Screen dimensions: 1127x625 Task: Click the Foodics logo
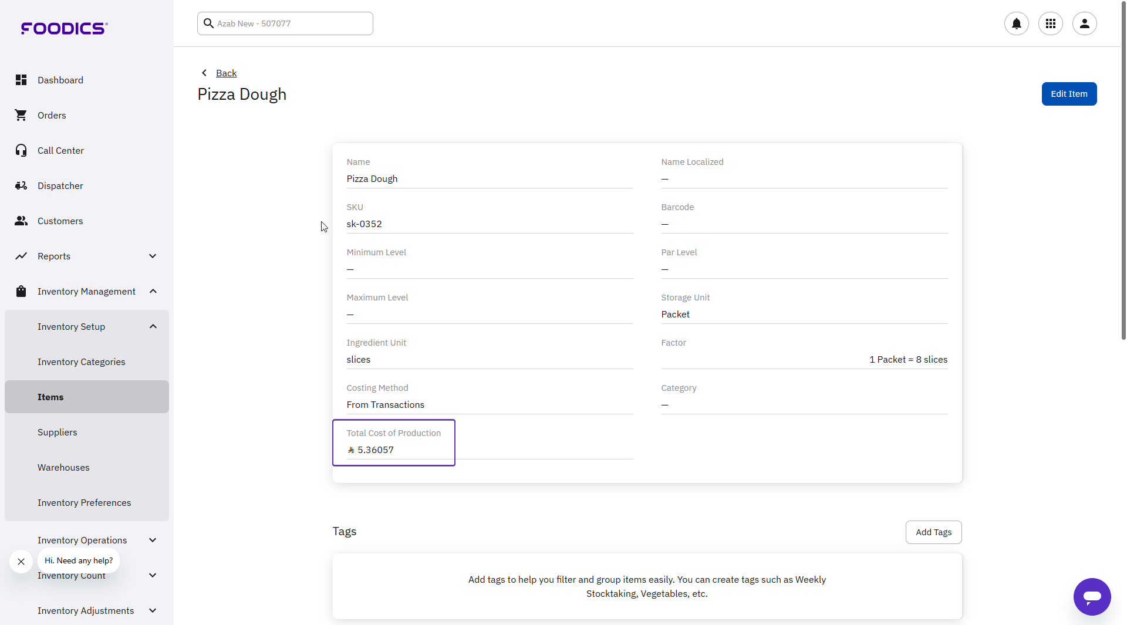click(x=64, y=28)
